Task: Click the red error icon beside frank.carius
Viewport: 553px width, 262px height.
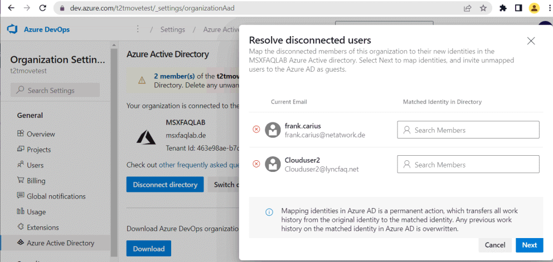Action: (x=256, y=129)
